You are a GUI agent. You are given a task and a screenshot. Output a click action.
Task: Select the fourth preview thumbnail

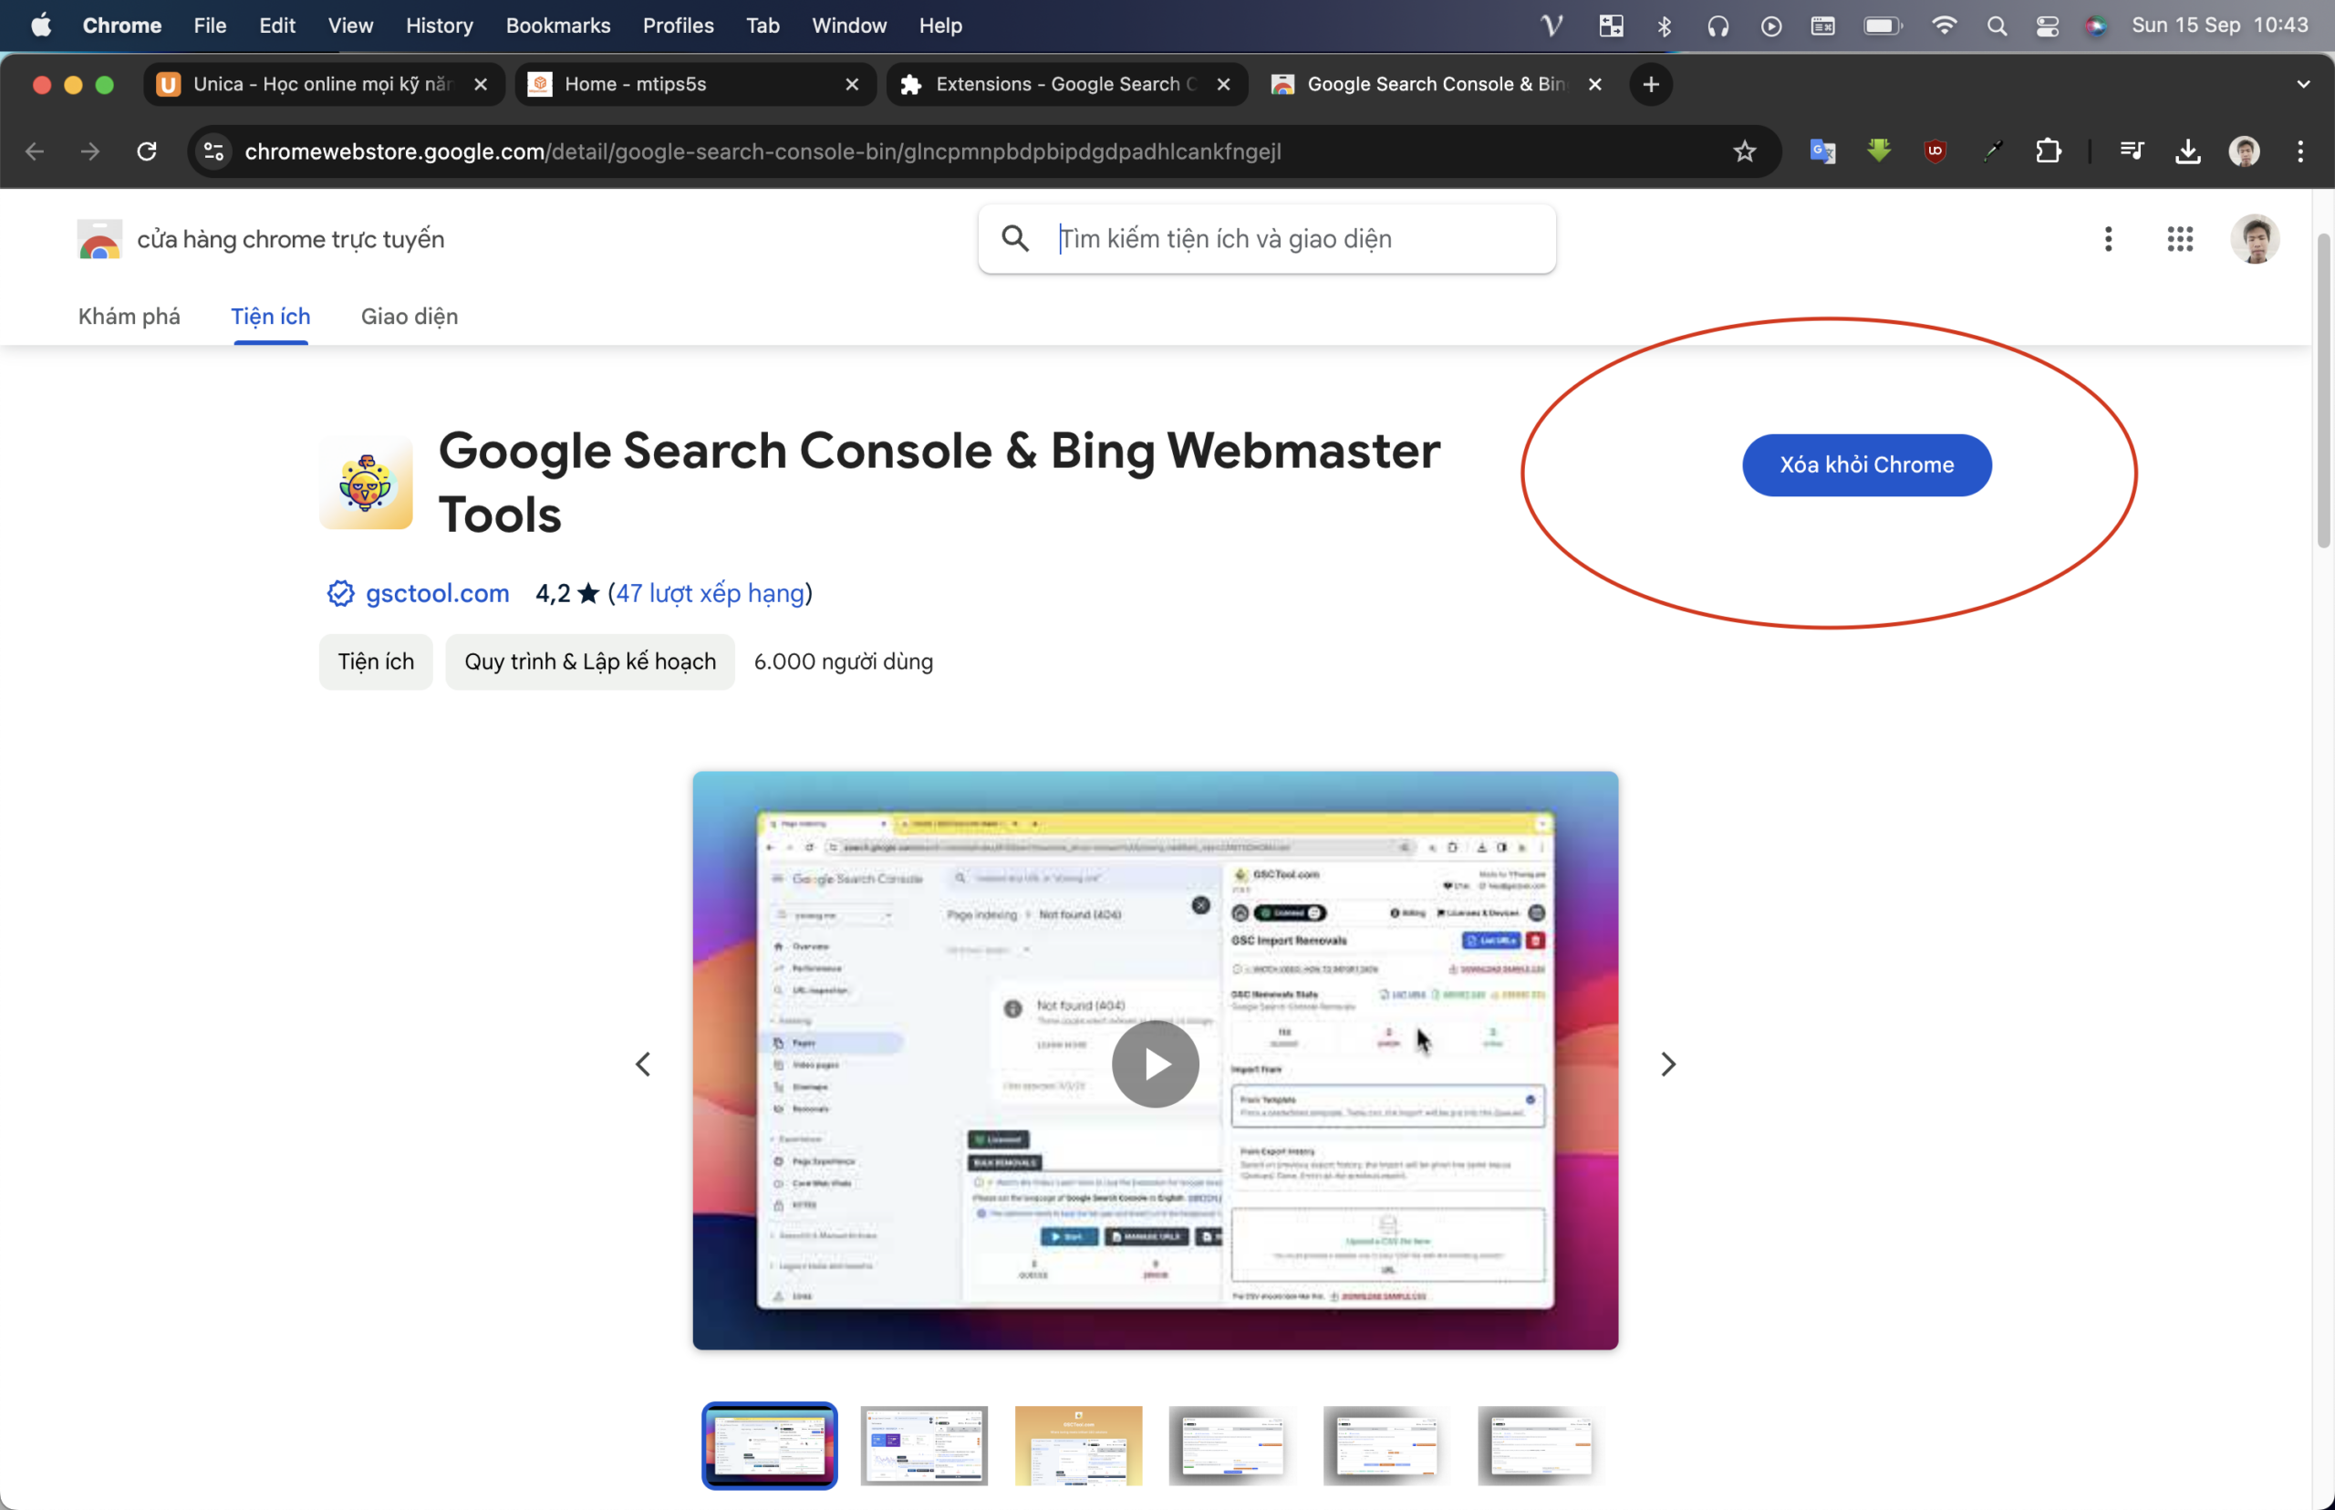click(1232, 1445)
